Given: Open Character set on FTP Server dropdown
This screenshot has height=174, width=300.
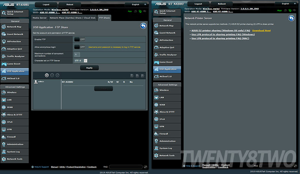Looking at the screenshot, I should (x=81, y=61).
